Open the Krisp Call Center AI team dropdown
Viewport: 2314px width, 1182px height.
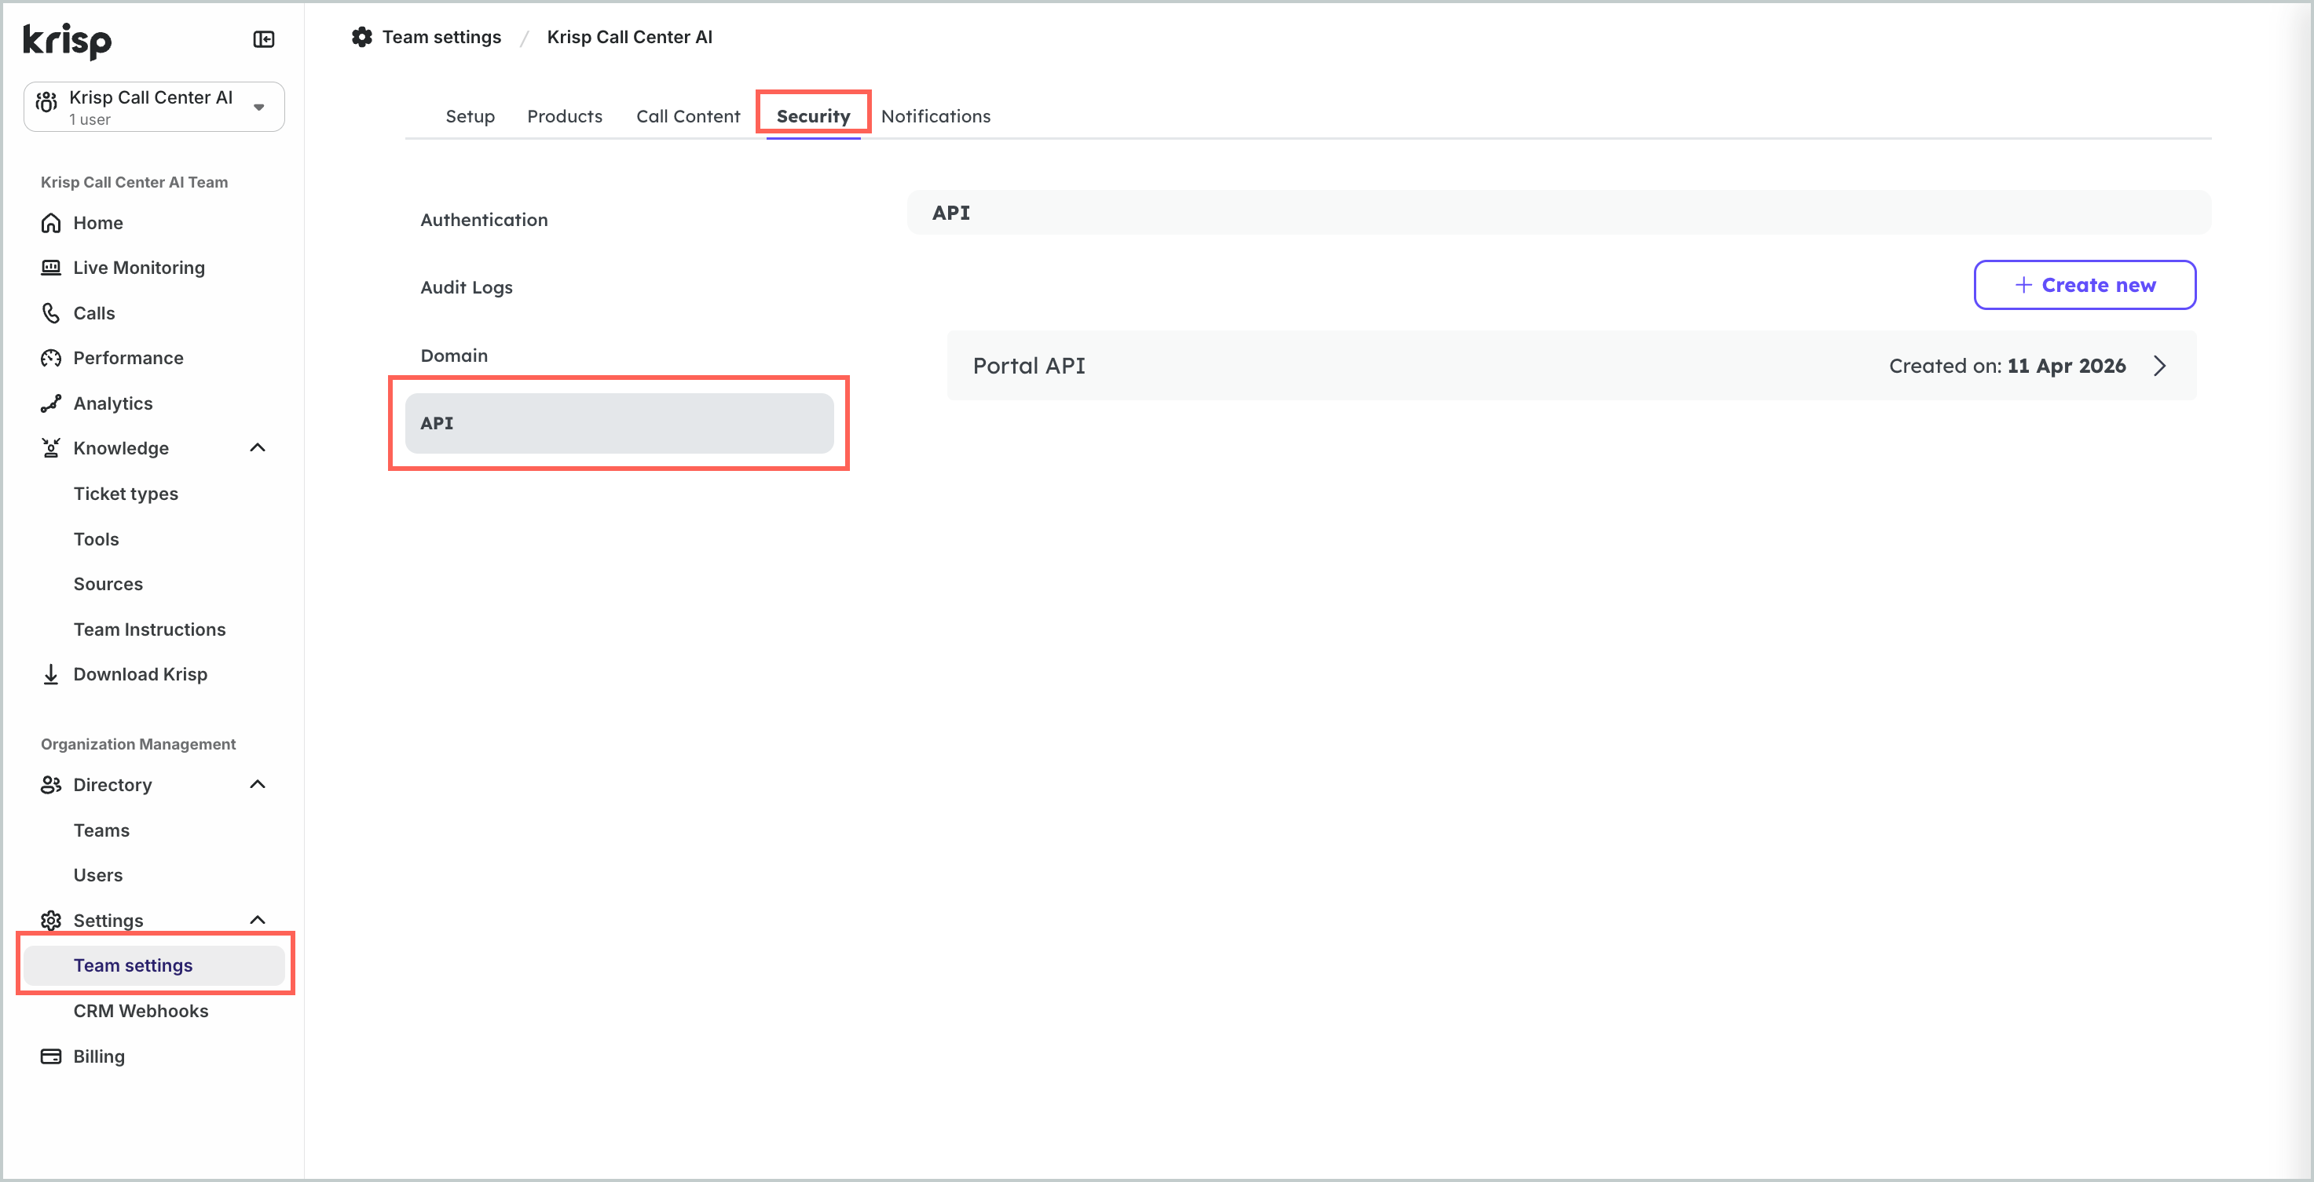pyautogui.click(x=258, y=107)
